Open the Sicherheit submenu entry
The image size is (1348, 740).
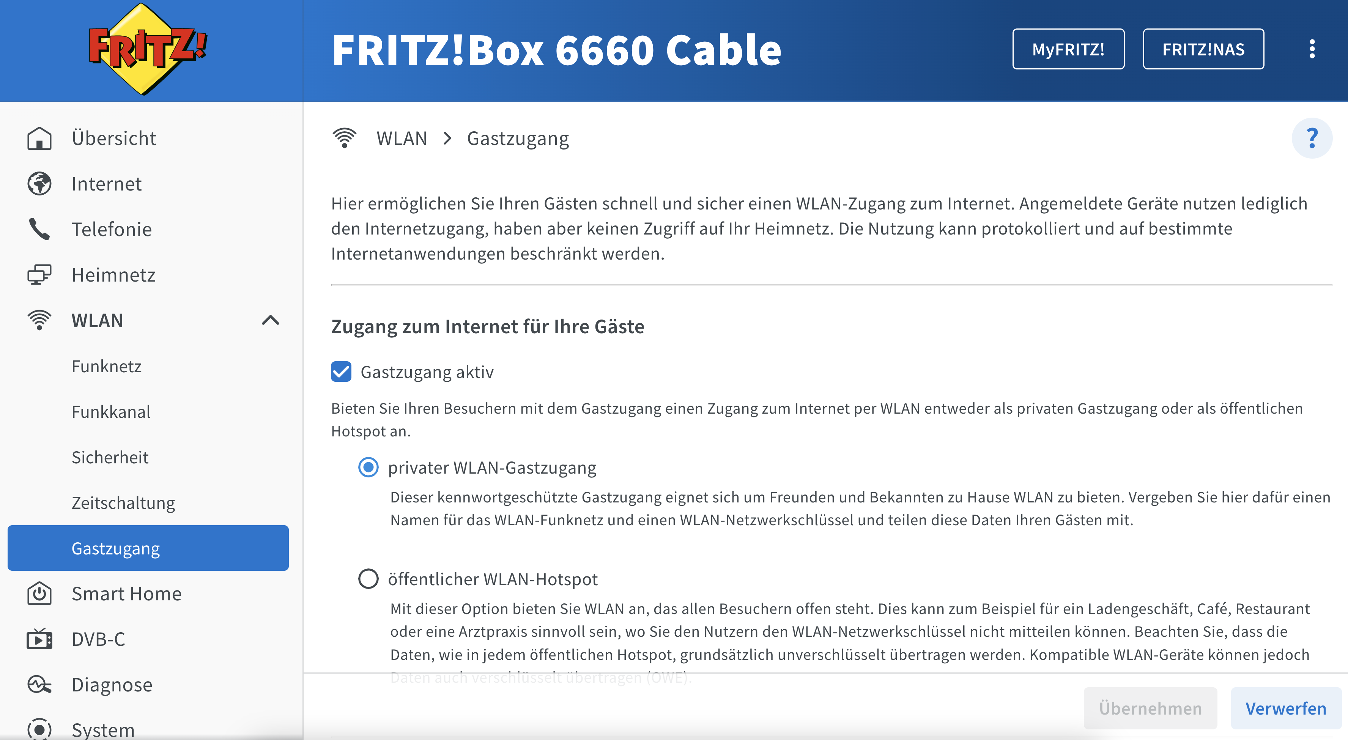click(110, 457)
